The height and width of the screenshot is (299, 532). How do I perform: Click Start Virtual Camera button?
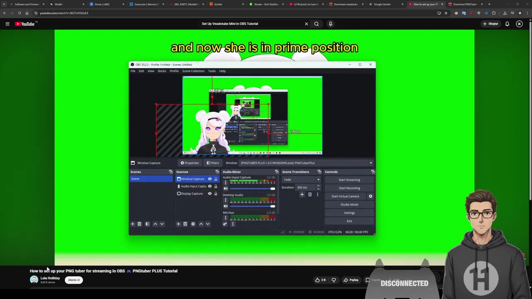point(345,196)
